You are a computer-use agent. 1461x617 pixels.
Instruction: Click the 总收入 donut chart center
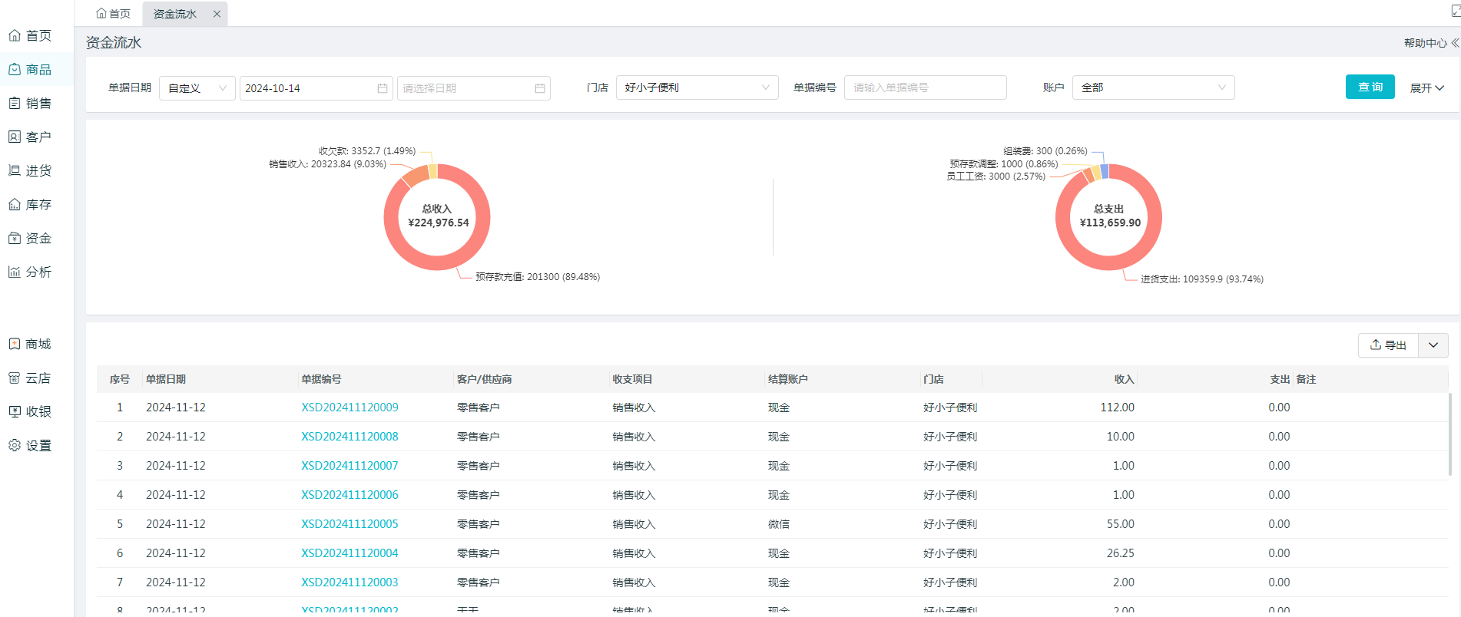pos(438,216)
